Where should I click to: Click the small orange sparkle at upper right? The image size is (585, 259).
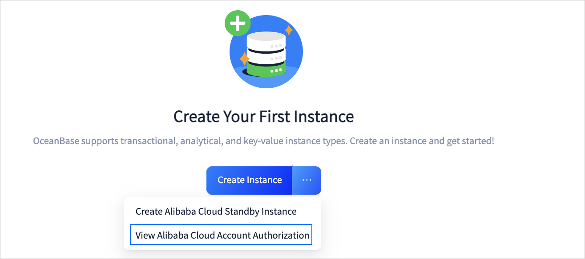coord(289,30)
